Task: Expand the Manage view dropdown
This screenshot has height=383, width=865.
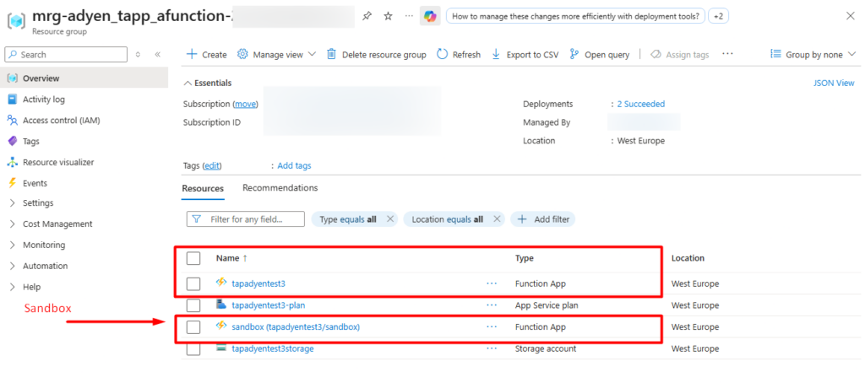Action: [x=276, y=55]
